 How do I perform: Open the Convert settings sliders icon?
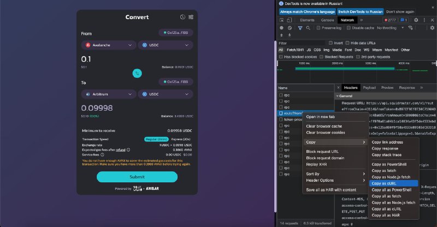point(191,17)
